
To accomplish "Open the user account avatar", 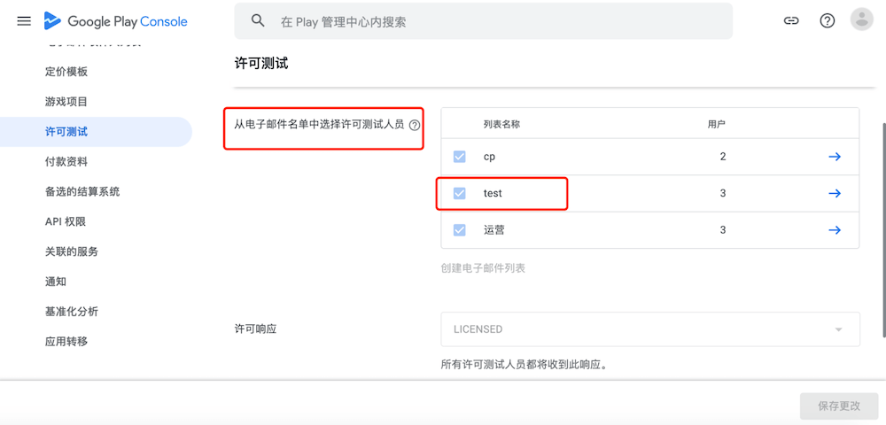I will [x=861, y=20].
